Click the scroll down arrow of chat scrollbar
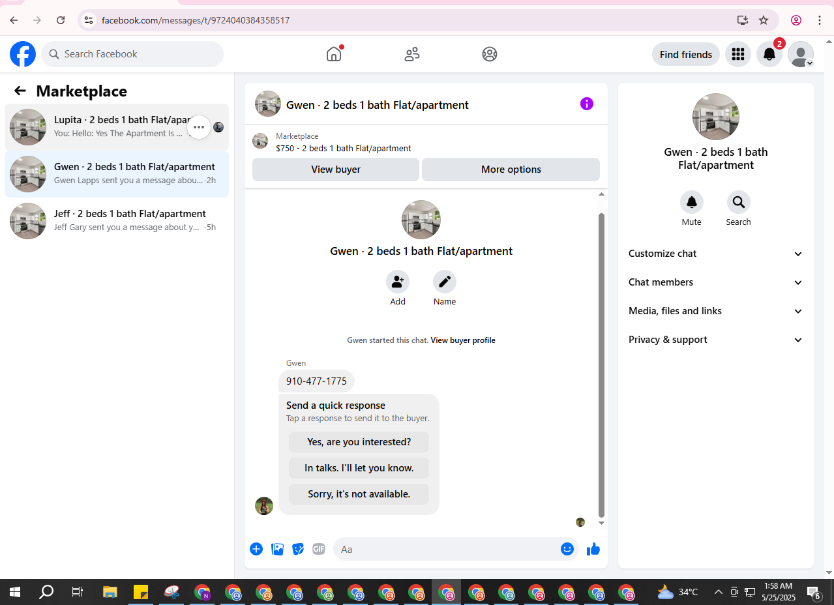The height and width of the screenshot is (605, 834). click(601, 523)
